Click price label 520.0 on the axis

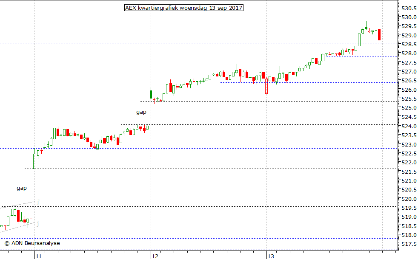coord(409,199)
